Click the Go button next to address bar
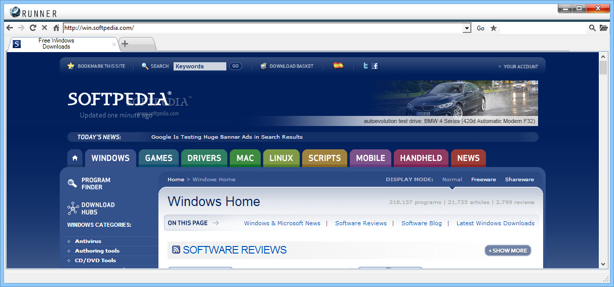The width and height of the screenshot is (614, 287). (x=480, y=28)
